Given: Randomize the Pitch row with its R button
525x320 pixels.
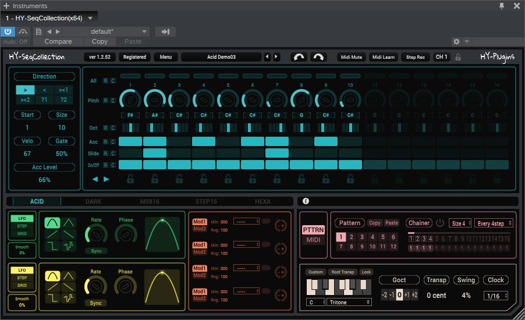Looking at the screenshot, I should point(105,101).
